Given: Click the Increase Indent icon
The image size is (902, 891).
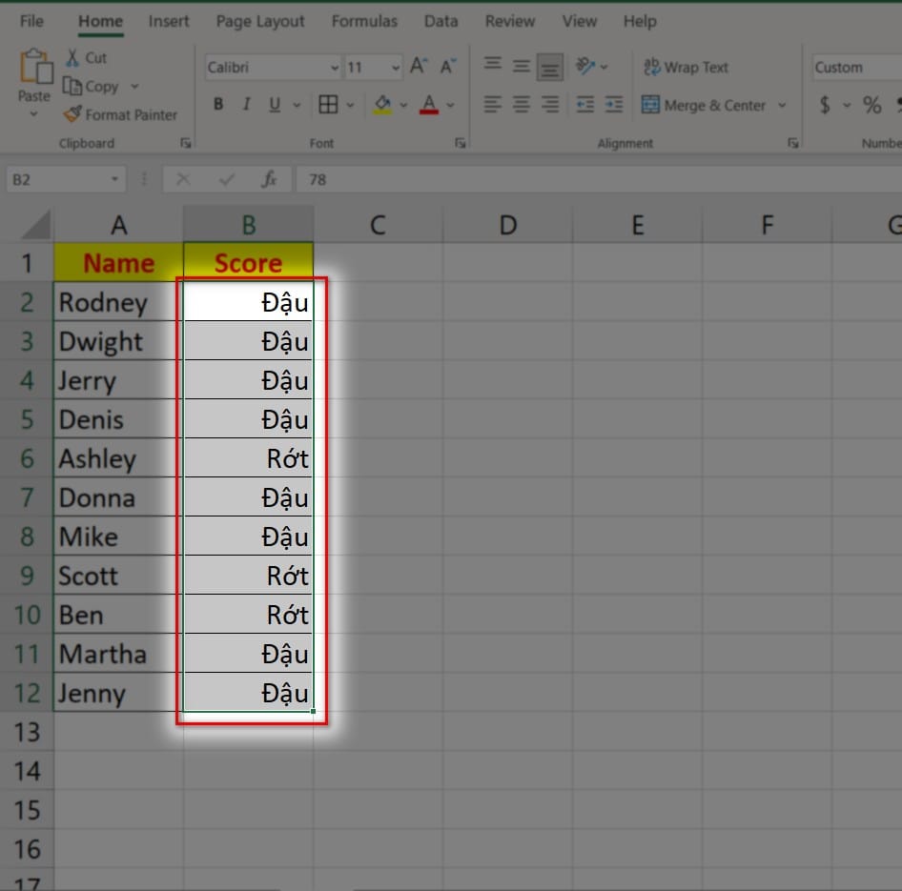Looking at the screenshot, I should (x=613, y=105).
